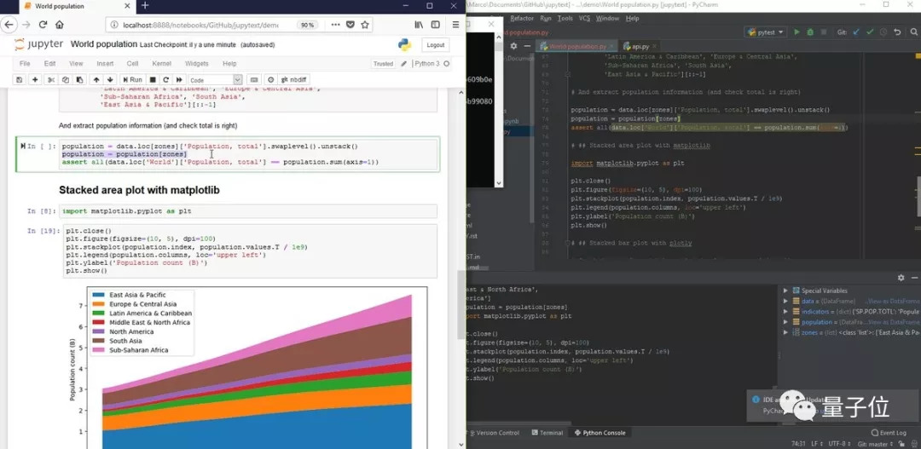Move the cell up with the arrow icon
The height and width of the screenshot is (449, 921).
(96, 79)
